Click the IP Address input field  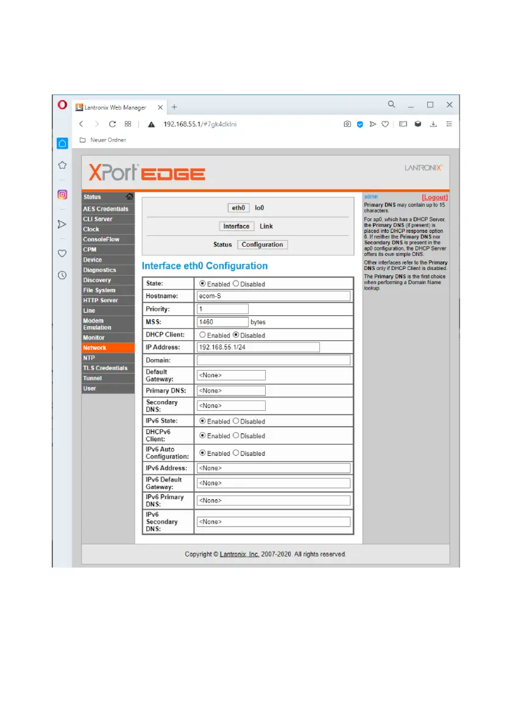coord(258,347)
